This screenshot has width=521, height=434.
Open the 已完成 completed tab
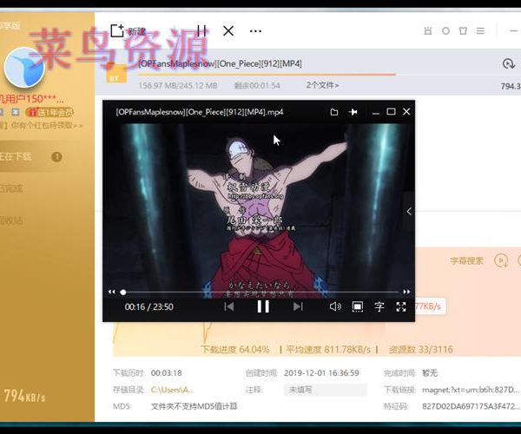[12, 188]
